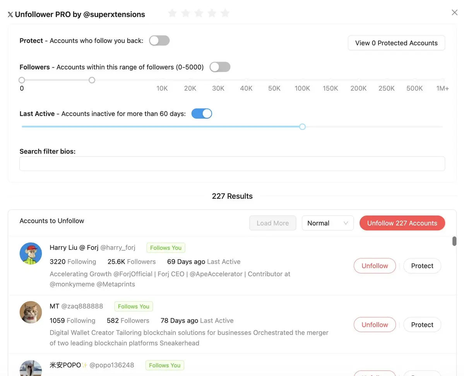This screenshot has width=464, height=376.
Task: Open the Normal speed dropdown
Action: (327, 223)
